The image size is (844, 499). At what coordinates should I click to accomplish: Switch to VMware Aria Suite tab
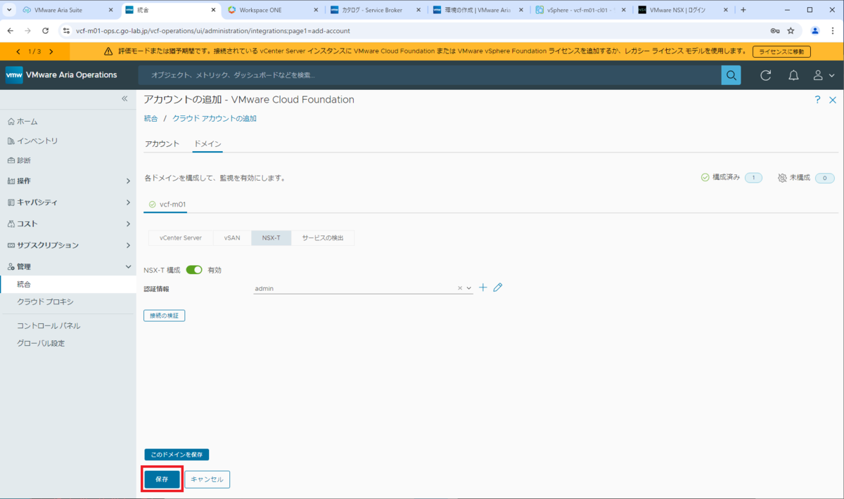[68, 10]
